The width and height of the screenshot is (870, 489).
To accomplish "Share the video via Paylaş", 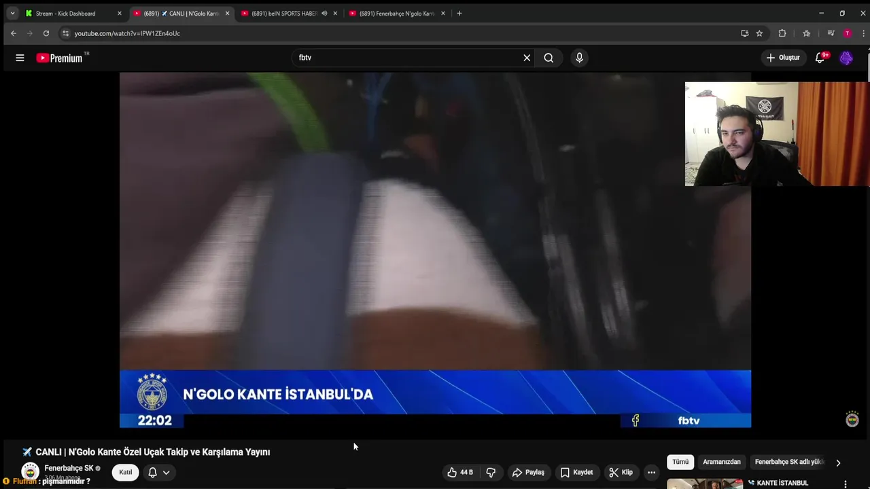I will point(528,472).
